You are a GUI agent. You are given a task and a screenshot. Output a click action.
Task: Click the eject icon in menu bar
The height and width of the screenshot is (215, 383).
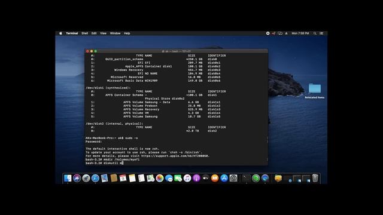(286, 33)
